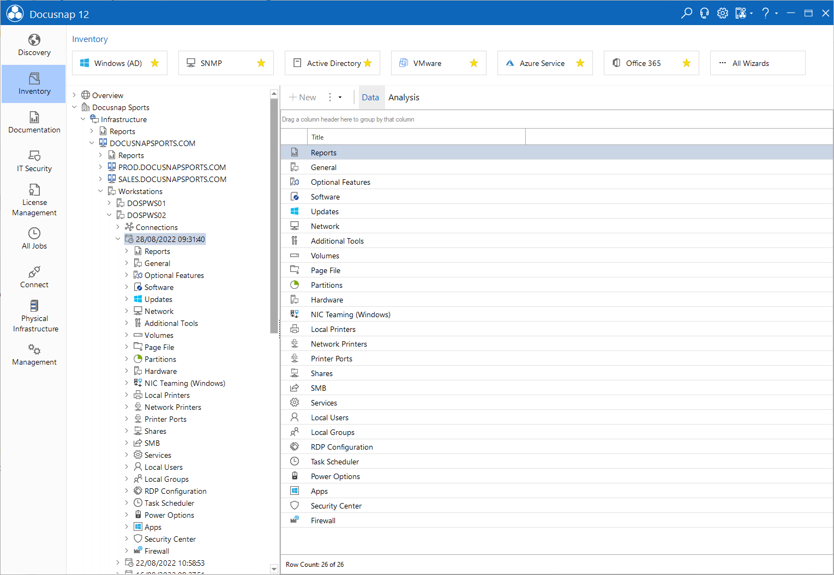834x575 pixels.
Task: Click the Security Center shield icon in table
Action: [295, 506]
